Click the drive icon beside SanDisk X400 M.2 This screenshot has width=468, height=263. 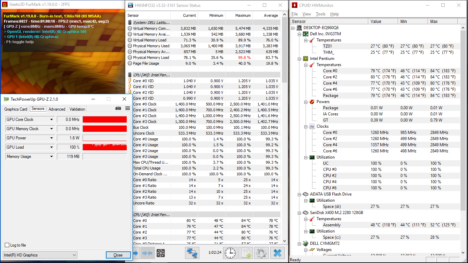pos(306,213)
